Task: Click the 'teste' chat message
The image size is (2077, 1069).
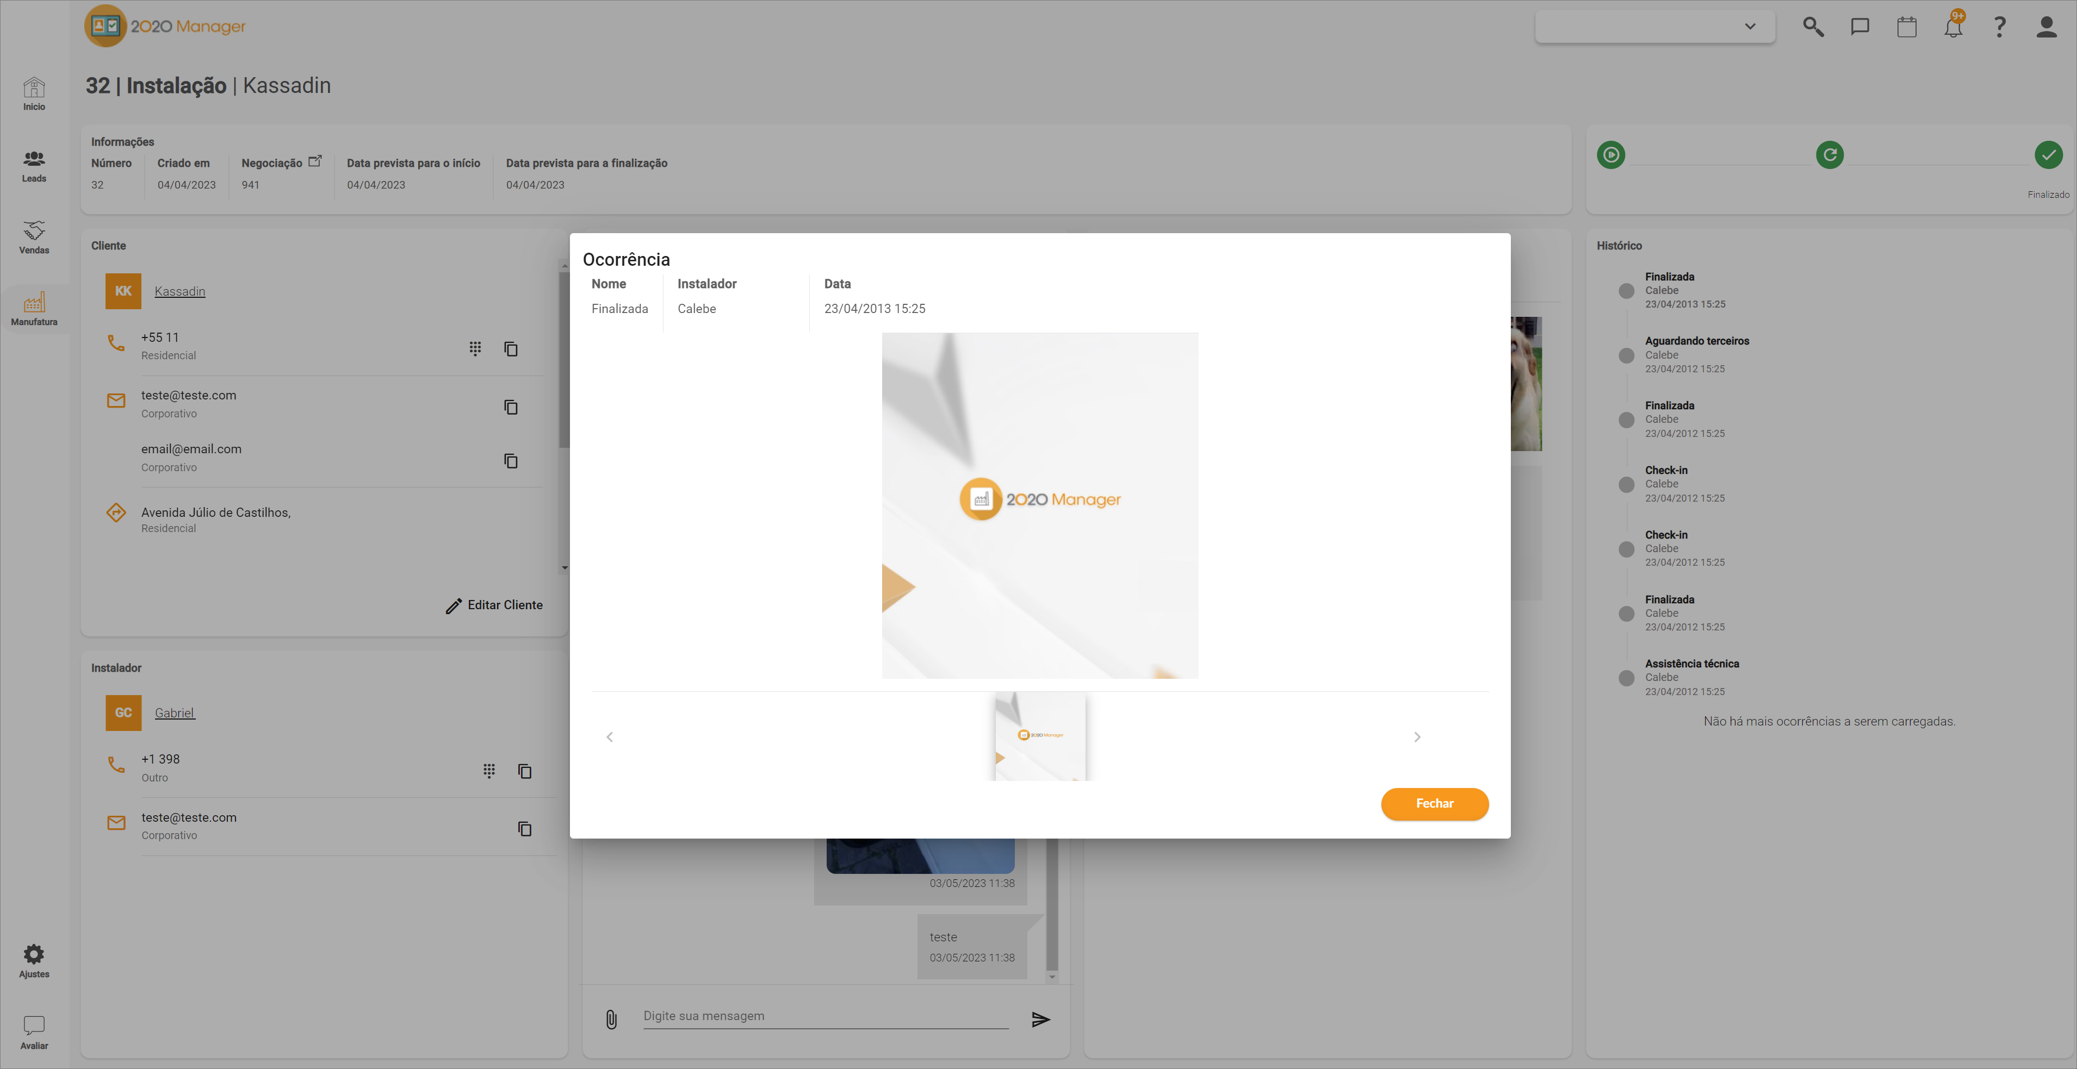Action: [971, 947]
